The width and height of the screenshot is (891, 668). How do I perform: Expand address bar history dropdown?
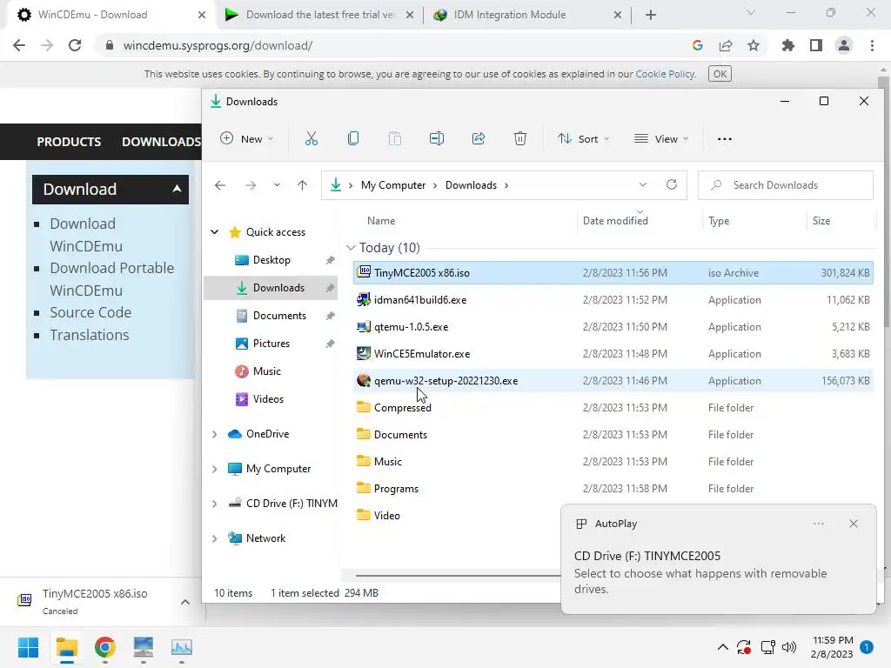[x=643, y=184]
